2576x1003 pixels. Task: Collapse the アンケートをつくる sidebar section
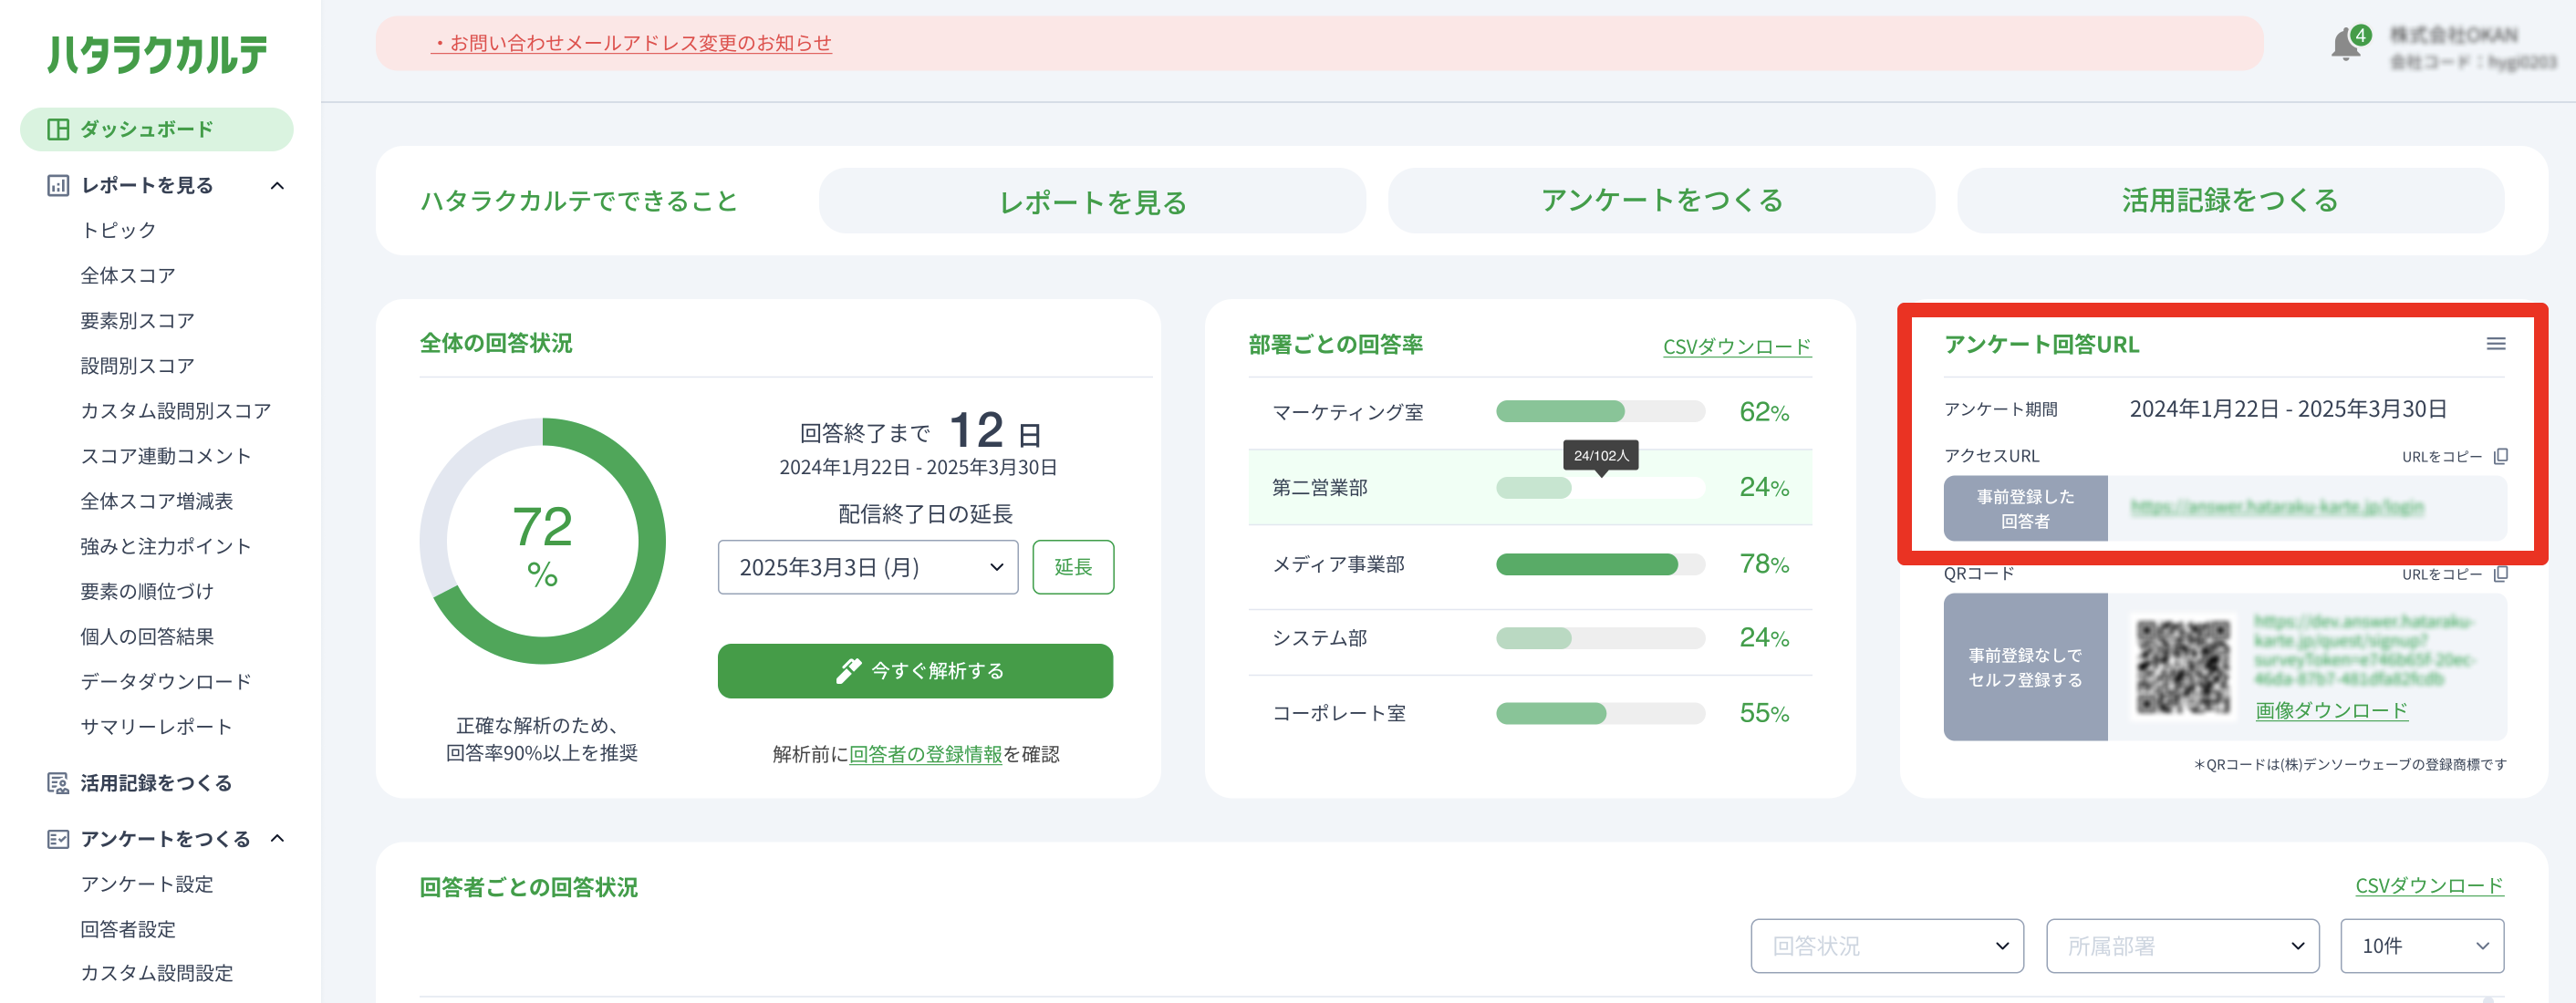[x=277, y=839]
